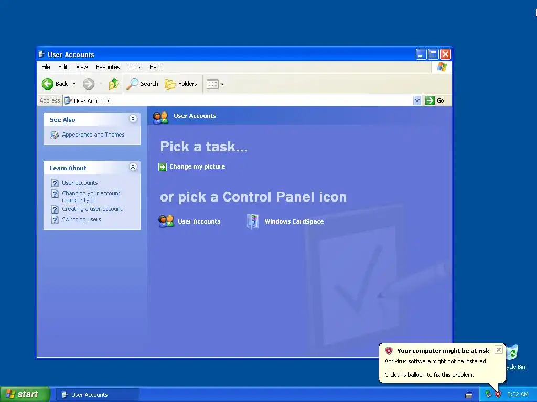Select the User Accounts taskbar button
Screen dimensions: 537x402
(x=97, y=395)
